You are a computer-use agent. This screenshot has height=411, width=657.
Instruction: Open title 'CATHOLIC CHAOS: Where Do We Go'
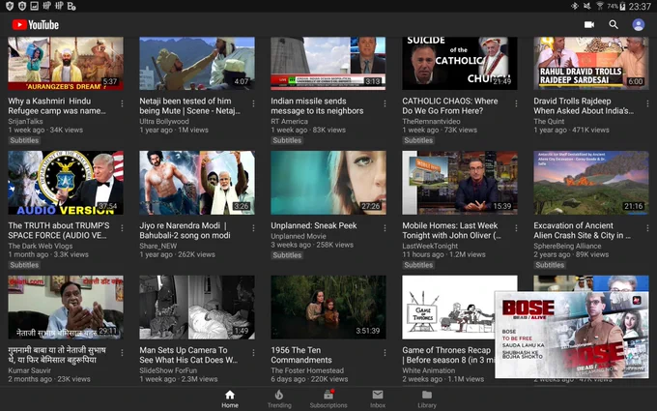pos(450,105)
